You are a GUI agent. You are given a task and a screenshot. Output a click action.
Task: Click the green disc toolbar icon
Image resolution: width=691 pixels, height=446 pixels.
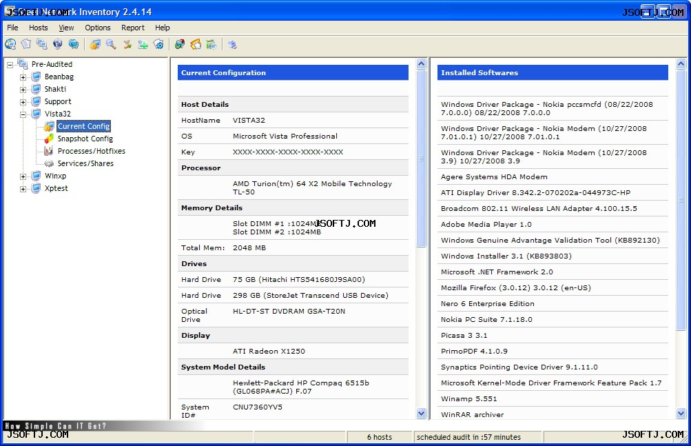[212, 44]
